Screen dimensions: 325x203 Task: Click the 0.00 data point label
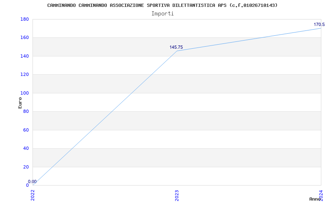[32, 181]
